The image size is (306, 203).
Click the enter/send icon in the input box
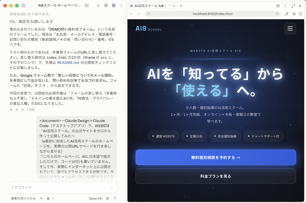click(111, 188)
